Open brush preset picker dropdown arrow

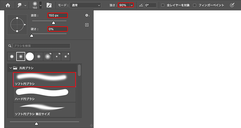(x=40, y=5)
